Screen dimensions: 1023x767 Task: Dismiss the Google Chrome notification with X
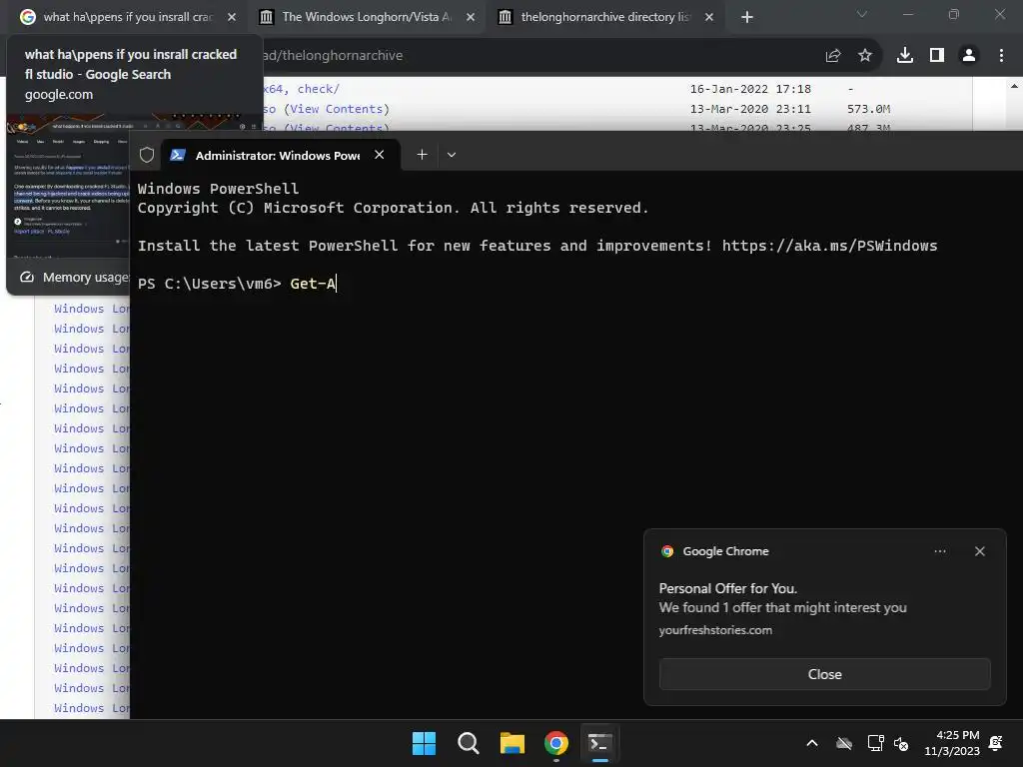(x=979, y=551)
